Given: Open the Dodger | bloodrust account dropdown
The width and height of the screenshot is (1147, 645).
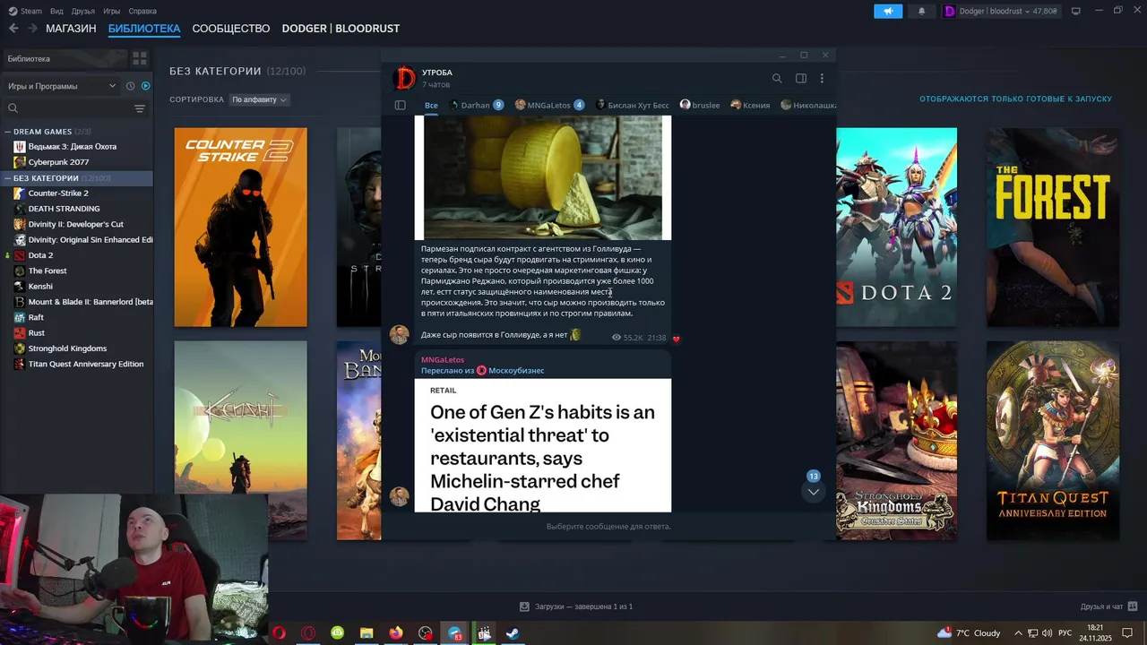Looking at the screenshot, I should 1001,11.
